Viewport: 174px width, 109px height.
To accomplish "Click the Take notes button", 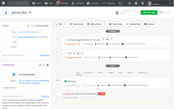I will click(116, 24).
